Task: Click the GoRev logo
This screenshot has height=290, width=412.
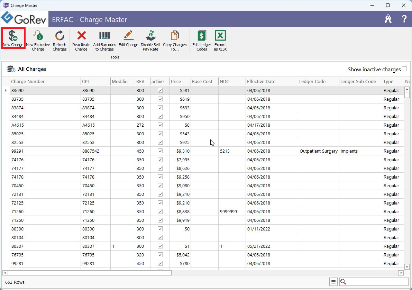Action: coord(24,18)
